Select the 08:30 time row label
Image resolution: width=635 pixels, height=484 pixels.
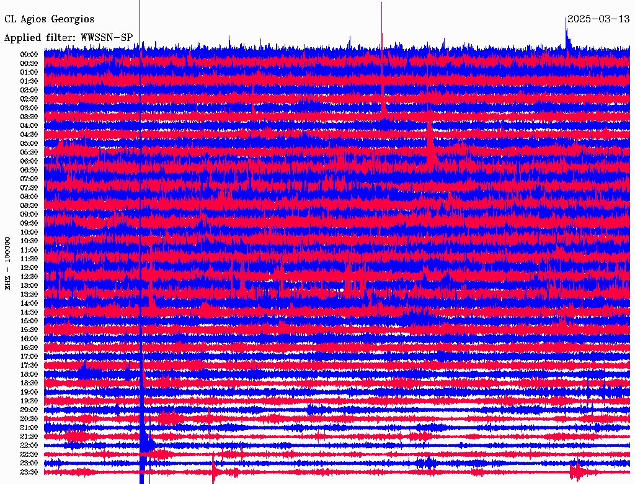(x=29, y=205)
